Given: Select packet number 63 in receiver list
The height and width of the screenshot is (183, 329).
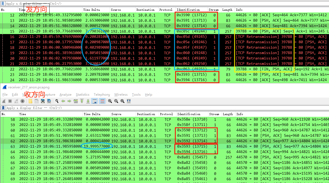Looking at the screenshot, I should click(81, 146).
